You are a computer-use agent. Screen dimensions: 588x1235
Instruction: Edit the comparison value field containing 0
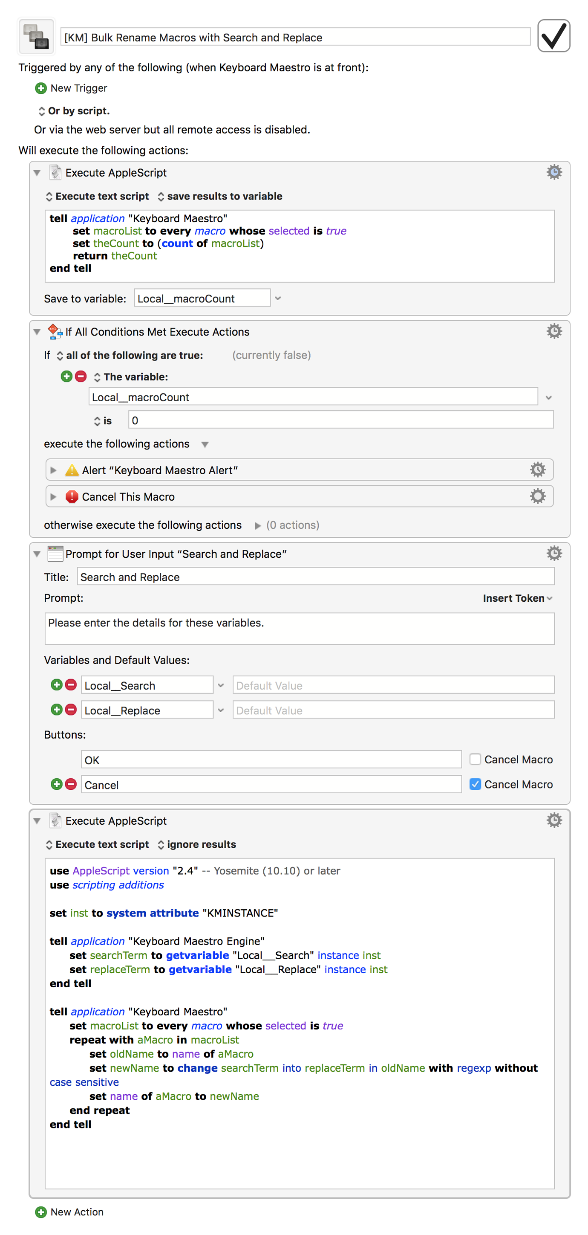click(x=340, y=420)
